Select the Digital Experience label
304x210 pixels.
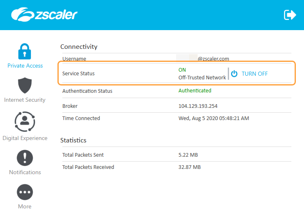point(25,138)
